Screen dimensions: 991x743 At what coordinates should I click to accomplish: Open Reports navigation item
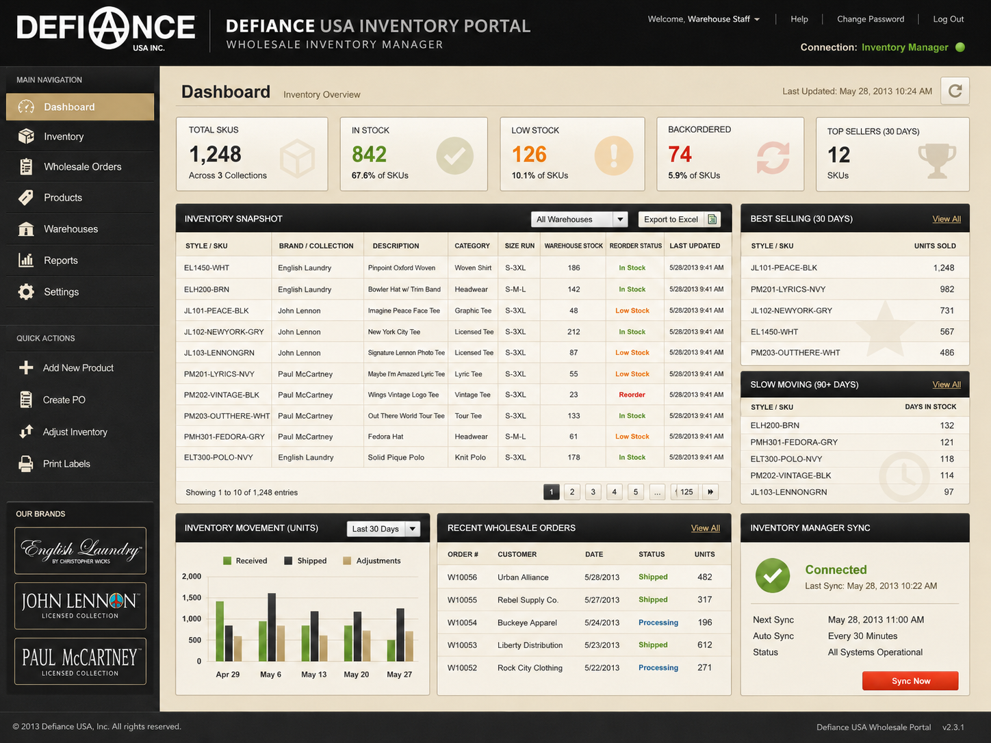click(x=80, y=260)
